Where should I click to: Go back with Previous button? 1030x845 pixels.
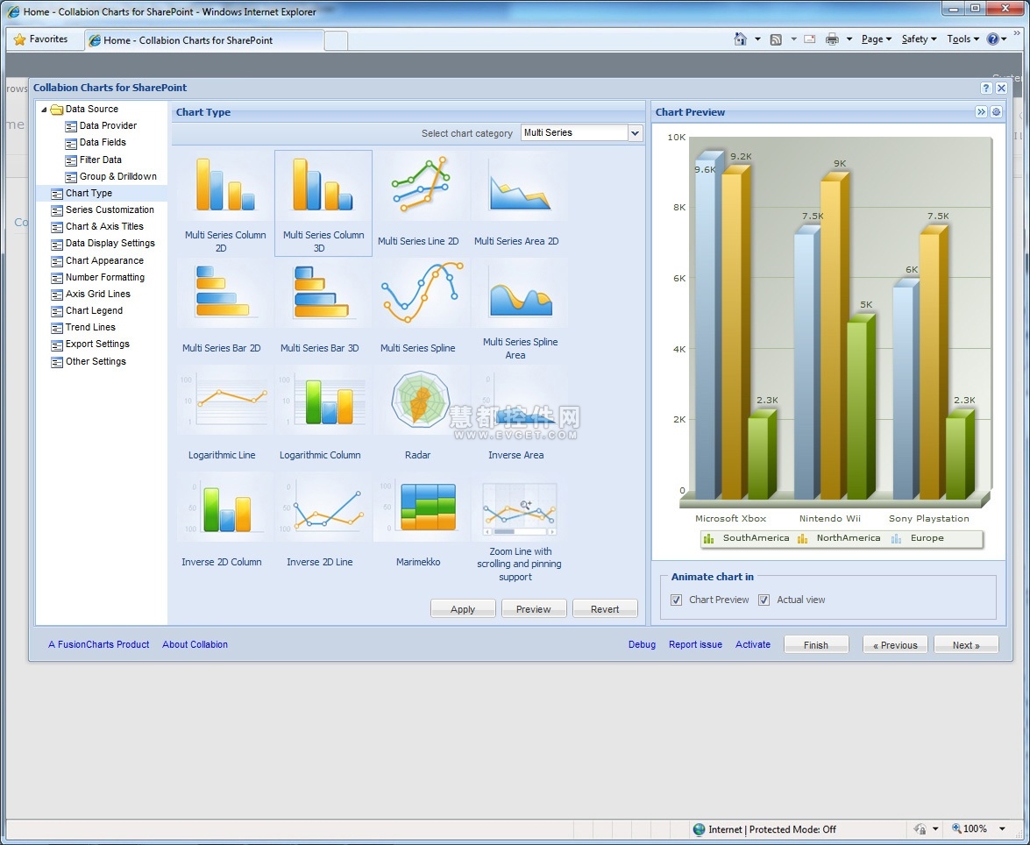(895, 644)
